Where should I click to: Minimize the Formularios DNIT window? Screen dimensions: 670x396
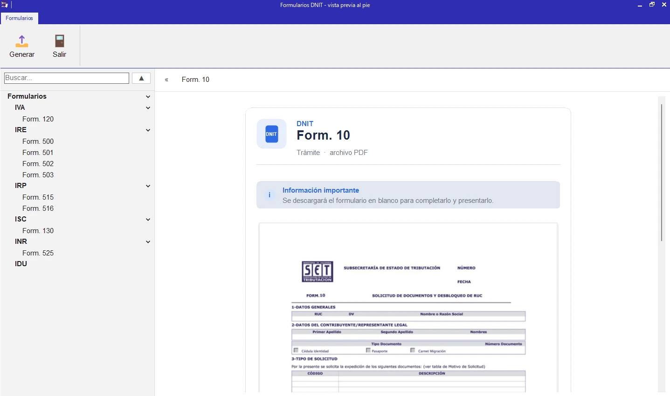640,5
